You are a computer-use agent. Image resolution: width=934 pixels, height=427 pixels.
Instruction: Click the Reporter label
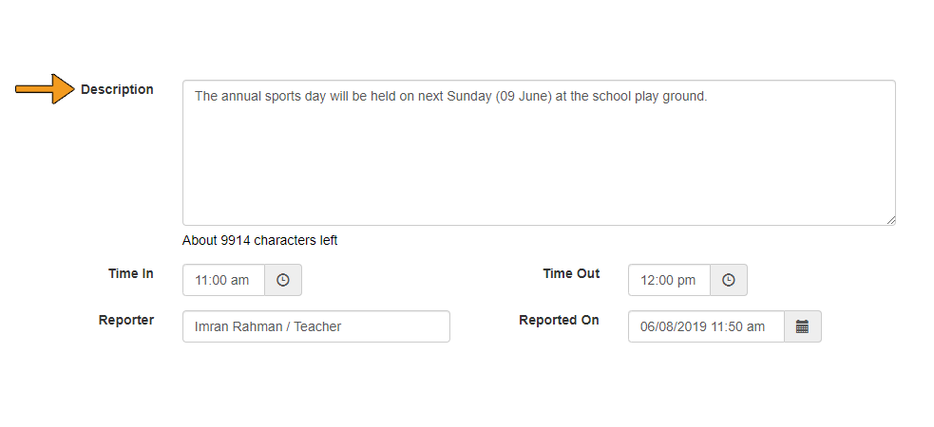pyautogui.click(x=126, y=320)
